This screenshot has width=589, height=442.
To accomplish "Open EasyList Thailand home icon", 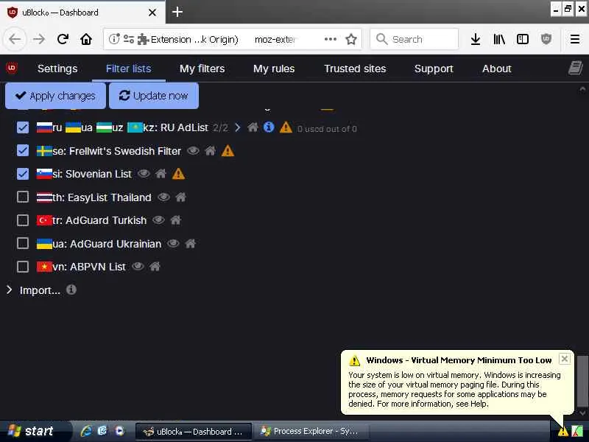I will point(180,197).
